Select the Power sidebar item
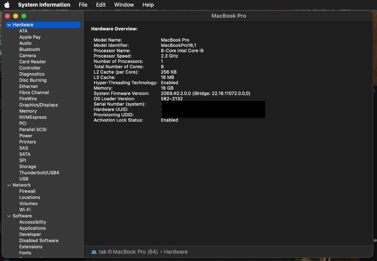The width and height of the screenshot is (377, 261). [26, 136]
